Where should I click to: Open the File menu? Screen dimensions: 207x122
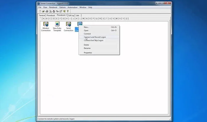(40, 7)
